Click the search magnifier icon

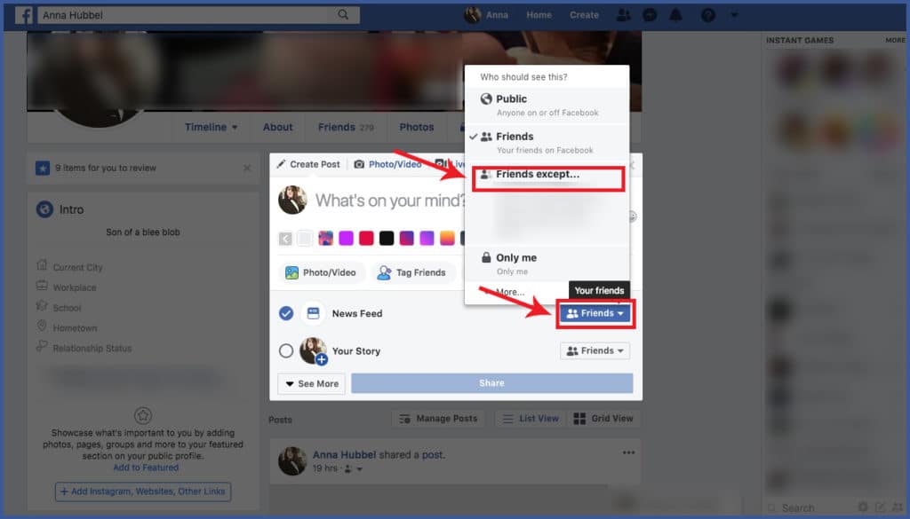click(343, 14)
